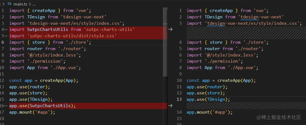Click left pane line importing App from './App.vue'

[45, 68]
